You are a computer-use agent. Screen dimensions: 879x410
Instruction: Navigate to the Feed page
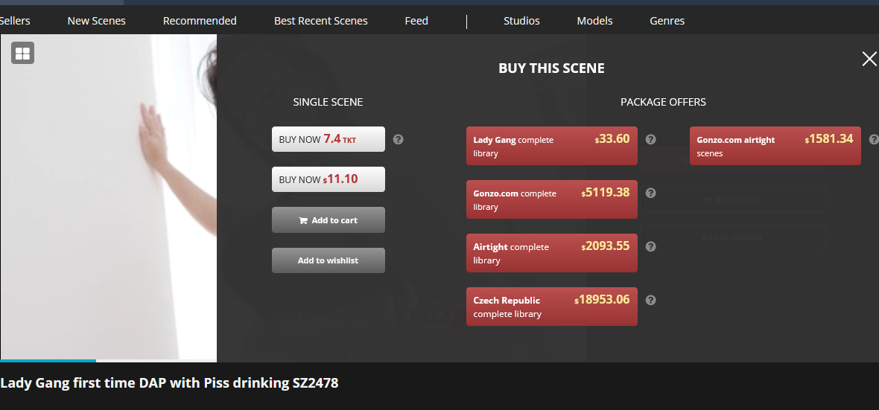click(x=416, y=21)
